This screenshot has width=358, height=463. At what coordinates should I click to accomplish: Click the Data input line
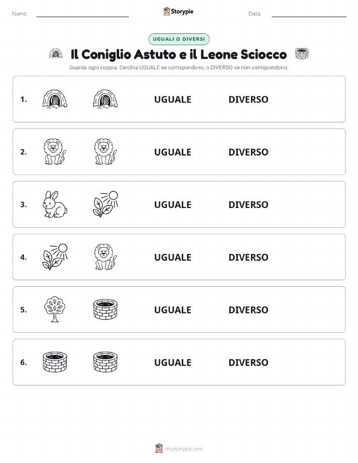coord(309,14)
